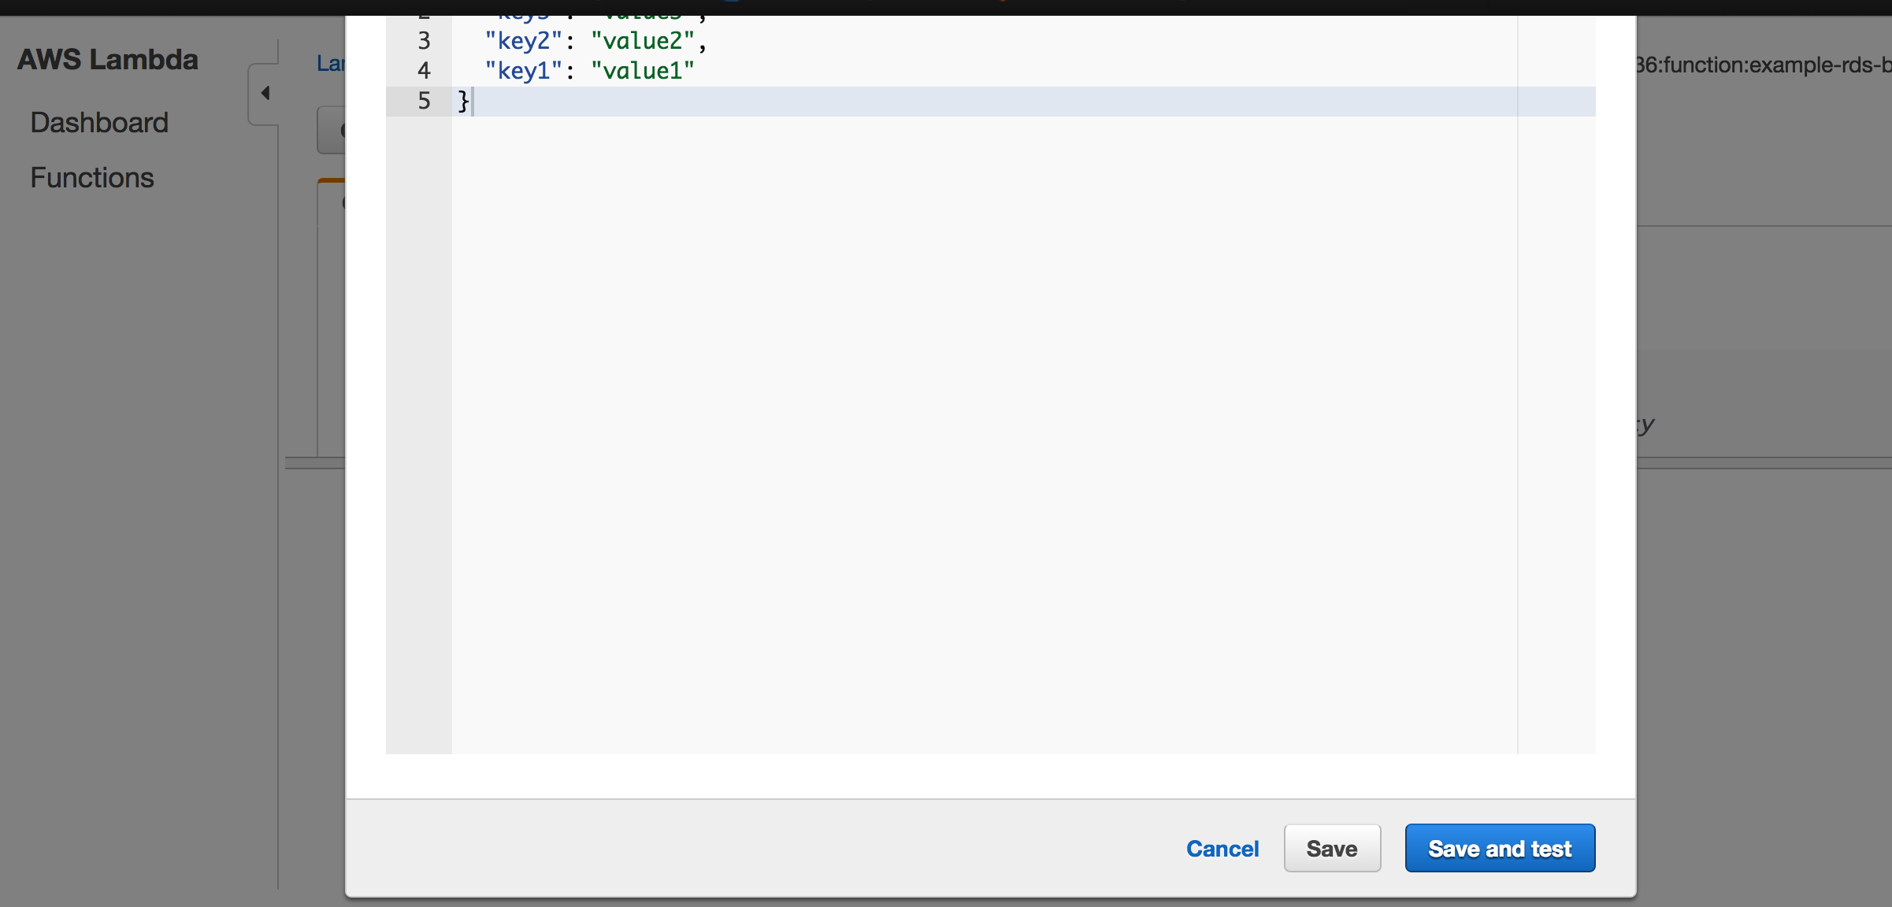Screen dimensions: 1892x907
Task: Select the Dashboard menu item
Action: (x=99, y=120)
